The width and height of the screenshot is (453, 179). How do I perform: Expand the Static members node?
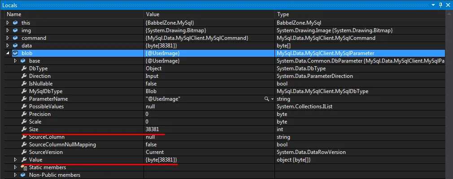coord(16,167)
